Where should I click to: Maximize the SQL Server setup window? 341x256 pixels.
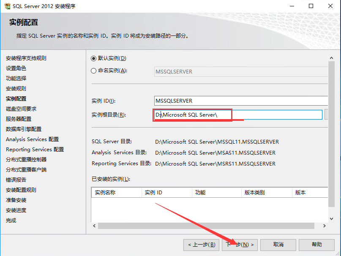[x=311, y=6]
